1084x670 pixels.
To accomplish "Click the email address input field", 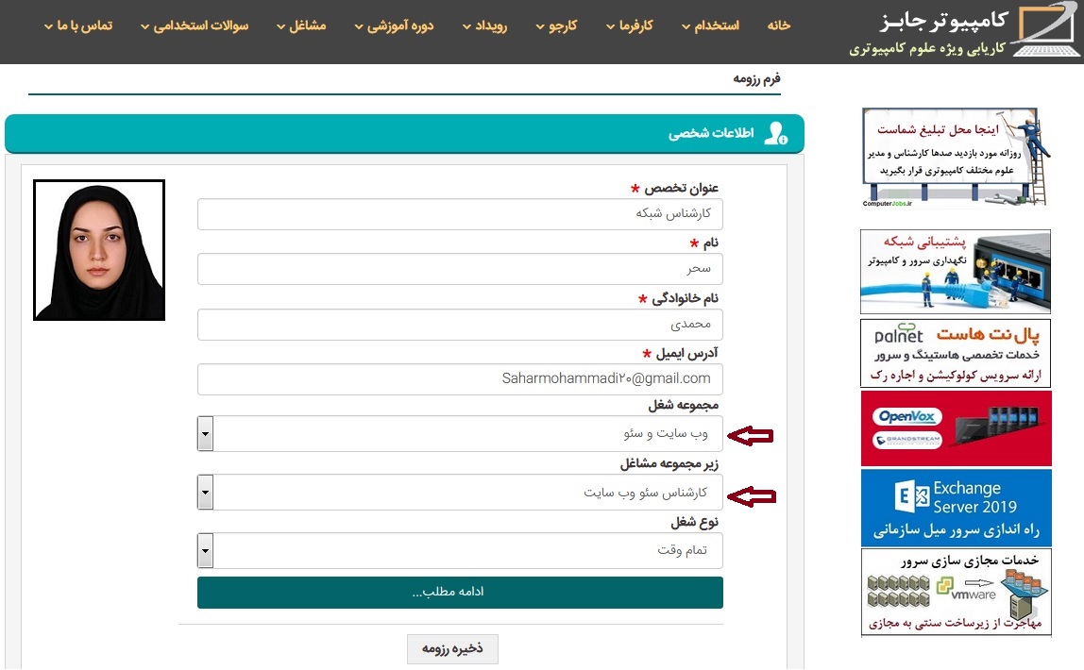I will pyautogui.click(x=460, y=379).
